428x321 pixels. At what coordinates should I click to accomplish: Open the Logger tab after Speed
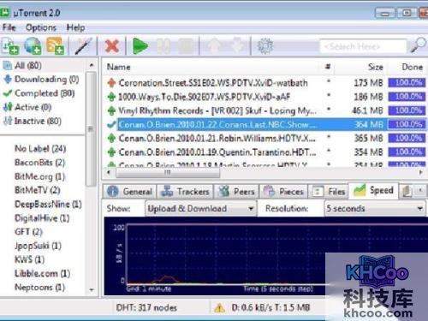[407, 191]
